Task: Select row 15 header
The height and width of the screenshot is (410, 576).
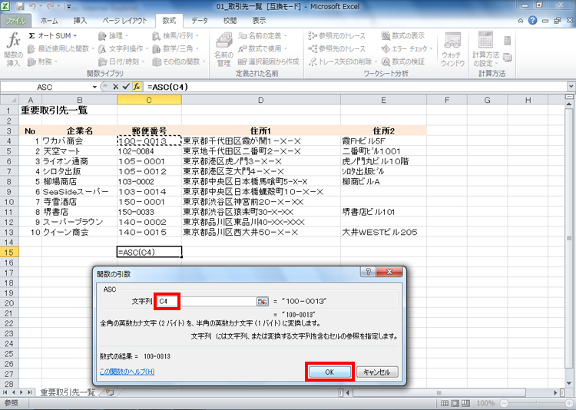Action: click(x=8, y=253)
